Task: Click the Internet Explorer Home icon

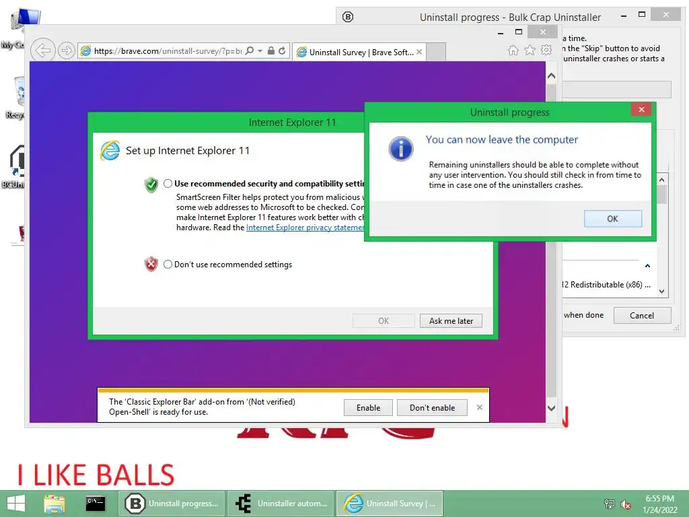Action: pos(513,50)
